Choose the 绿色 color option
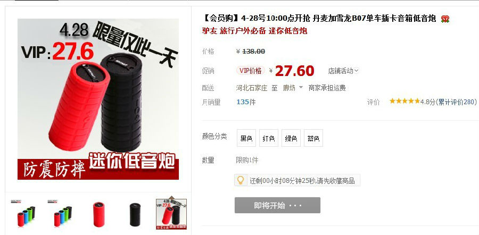Image resolution: width=479 pixels, height=235 pixels. pos(291,138)
